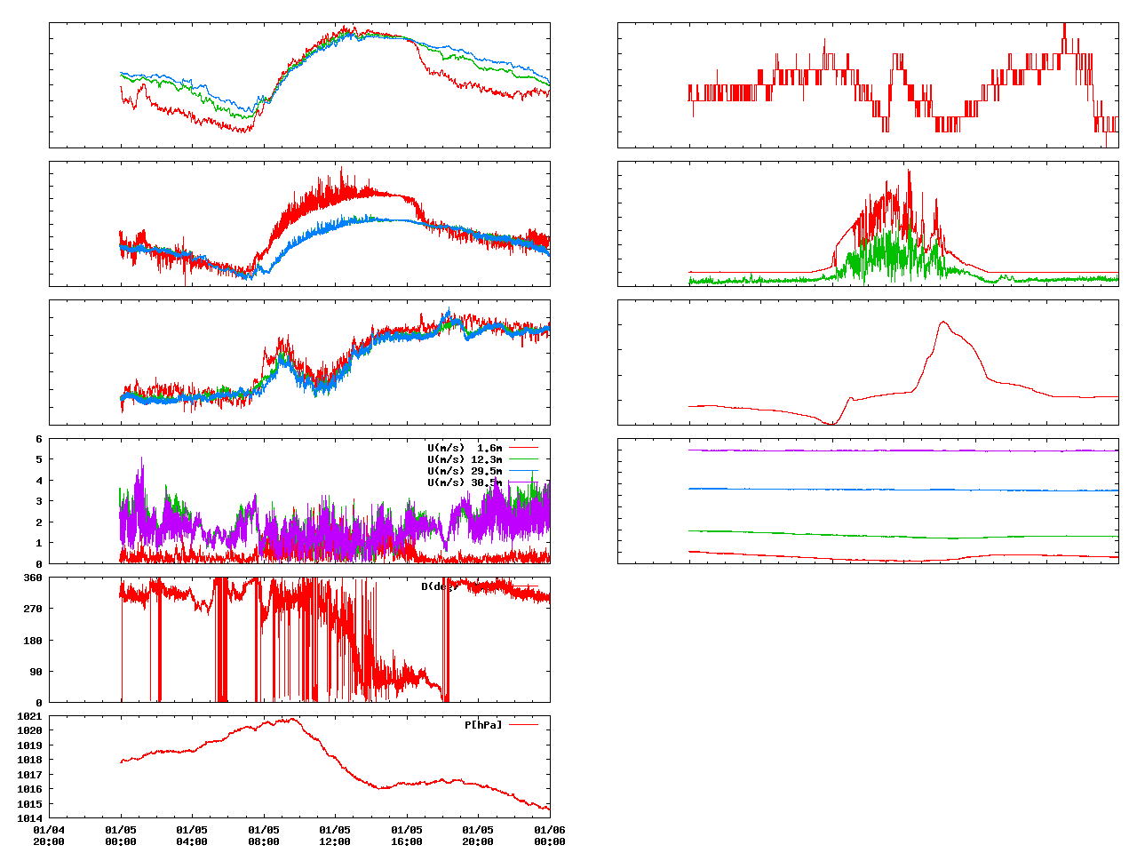
Task: Click the '1017' pressure axis value
Action: point(29,775)
